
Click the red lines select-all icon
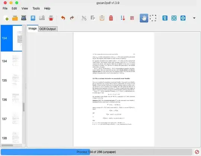pyautogui.click(x=132, y=18)
